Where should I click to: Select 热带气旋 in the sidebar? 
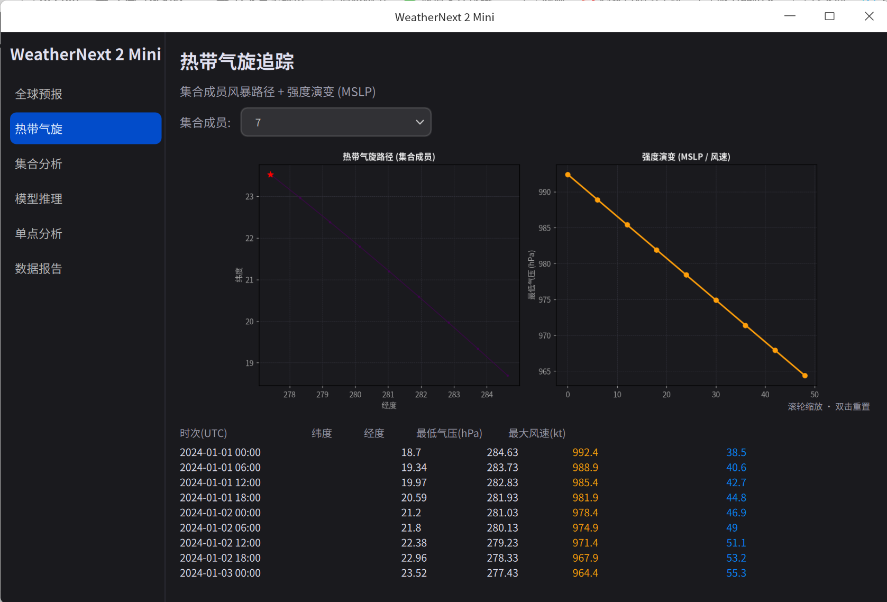86,129
